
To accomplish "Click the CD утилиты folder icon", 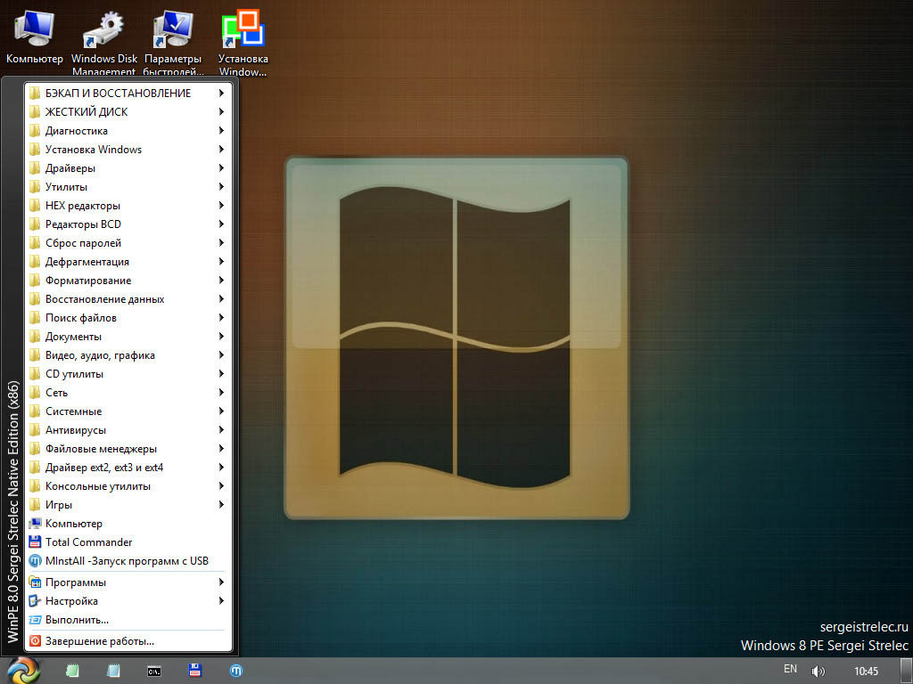I will pos(35,374).
